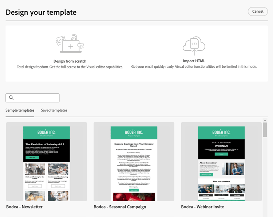
Task: Focus the template search field
Action: click(32, 98)
